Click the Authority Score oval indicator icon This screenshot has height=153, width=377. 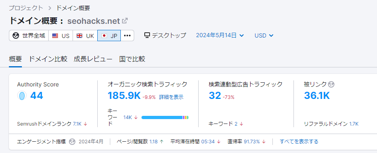coord(21,96)
